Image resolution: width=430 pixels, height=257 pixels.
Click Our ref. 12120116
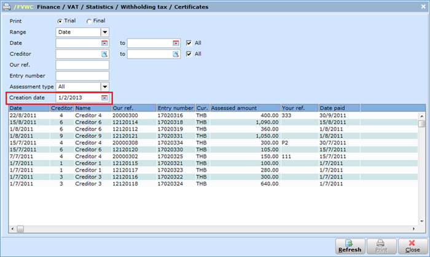tap(125, 177)
